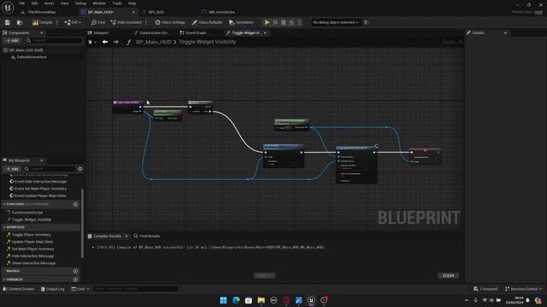Compile the blueprint
Viewport: 547px width, 307px height.
pyautogui.click(x=42, y=22)
